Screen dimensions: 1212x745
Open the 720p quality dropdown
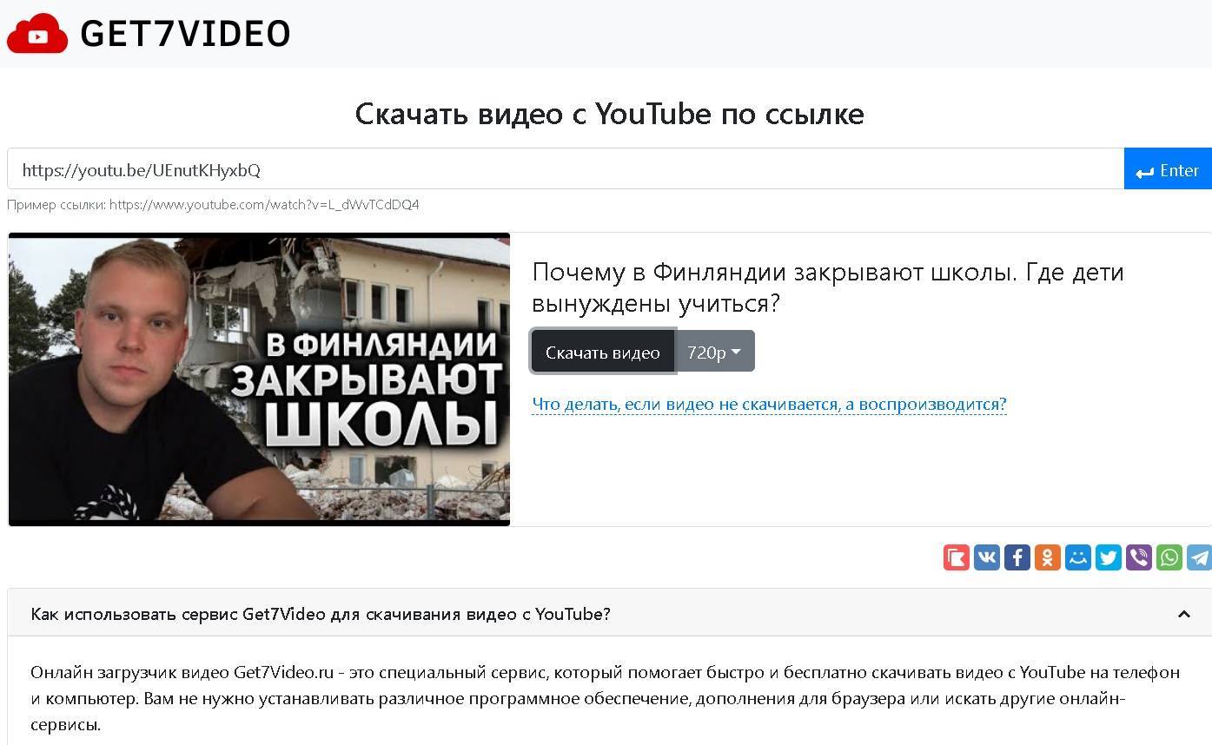point(714,352)
